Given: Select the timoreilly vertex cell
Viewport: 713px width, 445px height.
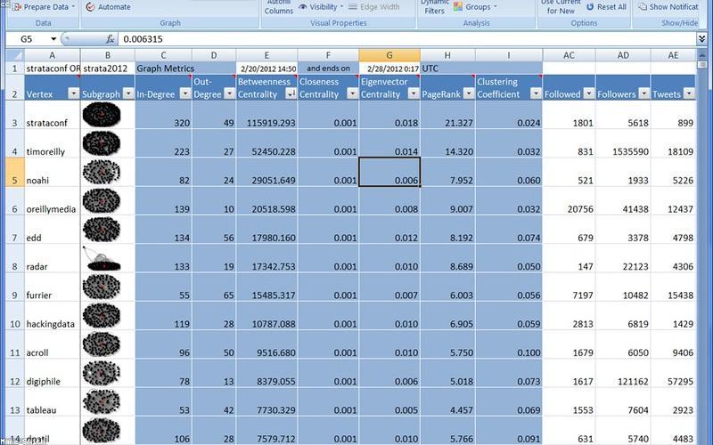Looking at the screenshot, I should [53, 143].
